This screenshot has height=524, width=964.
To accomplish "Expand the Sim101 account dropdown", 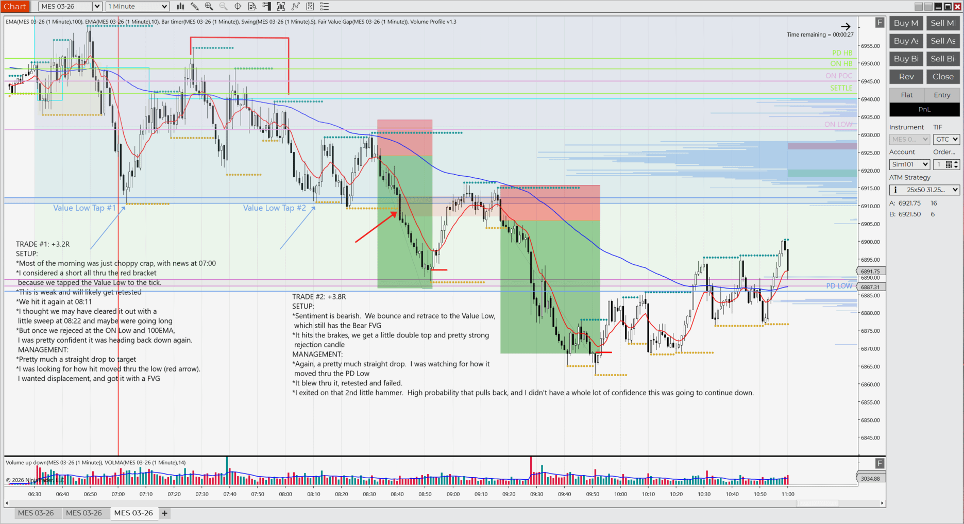I will [x=909, y=164].
